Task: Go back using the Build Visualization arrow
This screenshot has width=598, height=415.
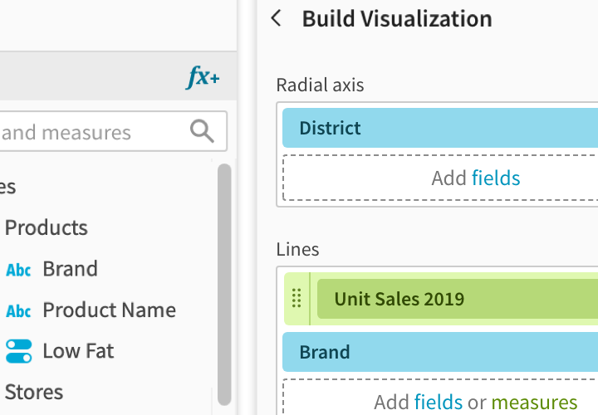Action: pos(277,19)
